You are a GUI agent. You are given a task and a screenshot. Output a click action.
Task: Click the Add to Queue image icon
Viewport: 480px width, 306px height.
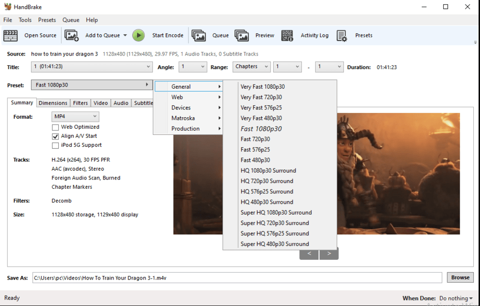tap(71, 35)
